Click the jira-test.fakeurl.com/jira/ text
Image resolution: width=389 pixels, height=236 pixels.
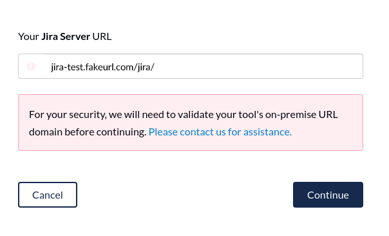[x=102, y=67]
